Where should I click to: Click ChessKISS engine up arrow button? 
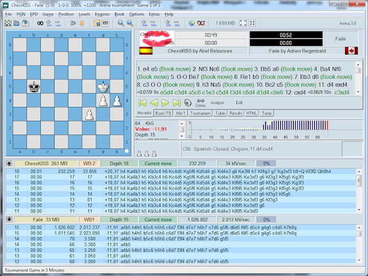(9, 163)
